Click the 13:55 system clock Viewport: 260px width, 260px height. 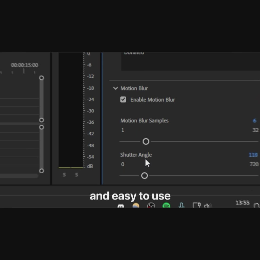tap(242, 203)
